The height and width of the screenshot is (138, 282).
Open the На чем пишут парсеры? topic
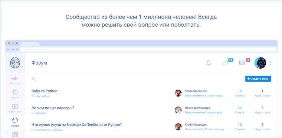point(53,108)
